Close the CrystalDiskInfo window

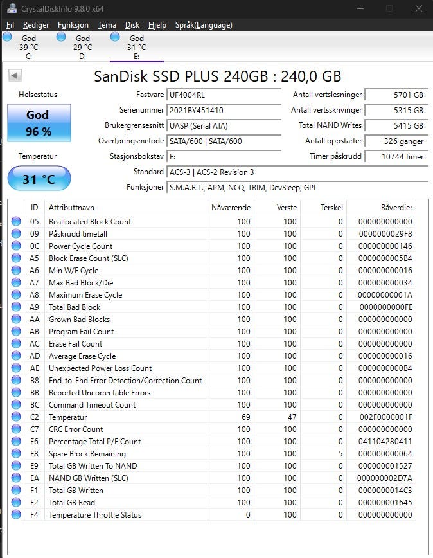(419, 8)
